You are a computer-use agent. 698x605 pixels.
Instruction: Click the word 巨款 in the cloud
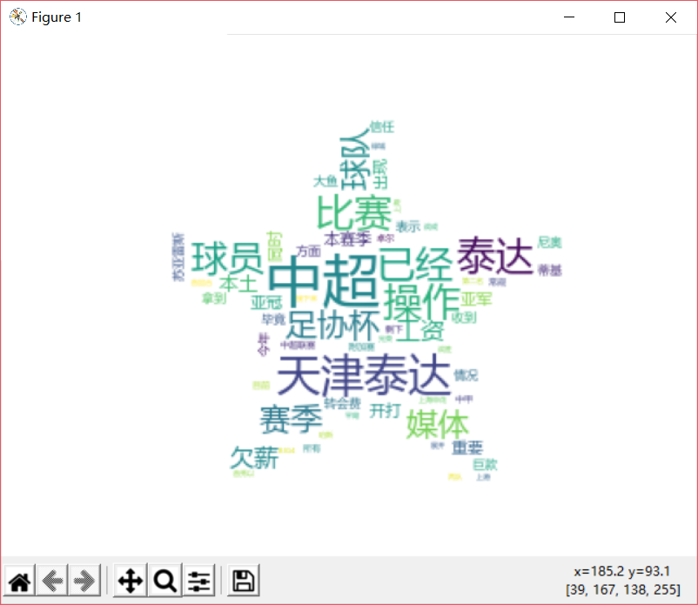tap(485, 464)
